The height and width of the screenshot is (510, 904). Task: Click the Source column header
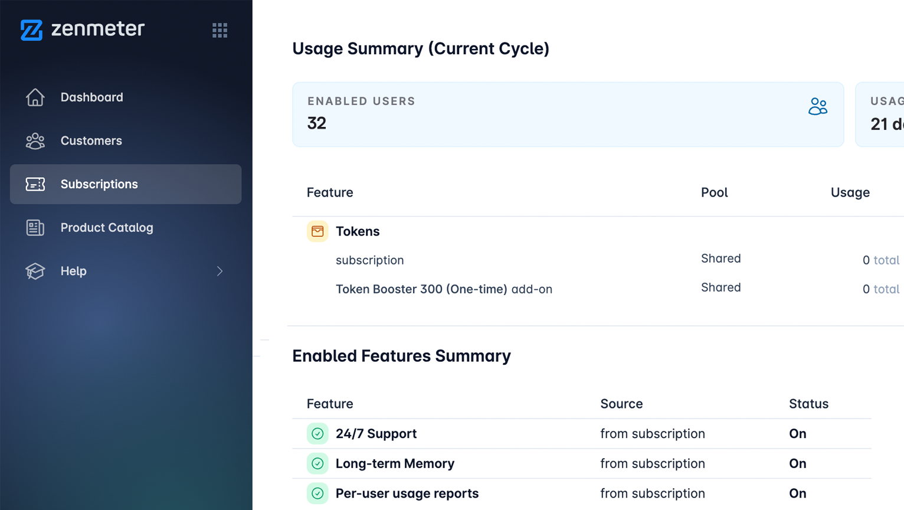click(x=621, y=404)
